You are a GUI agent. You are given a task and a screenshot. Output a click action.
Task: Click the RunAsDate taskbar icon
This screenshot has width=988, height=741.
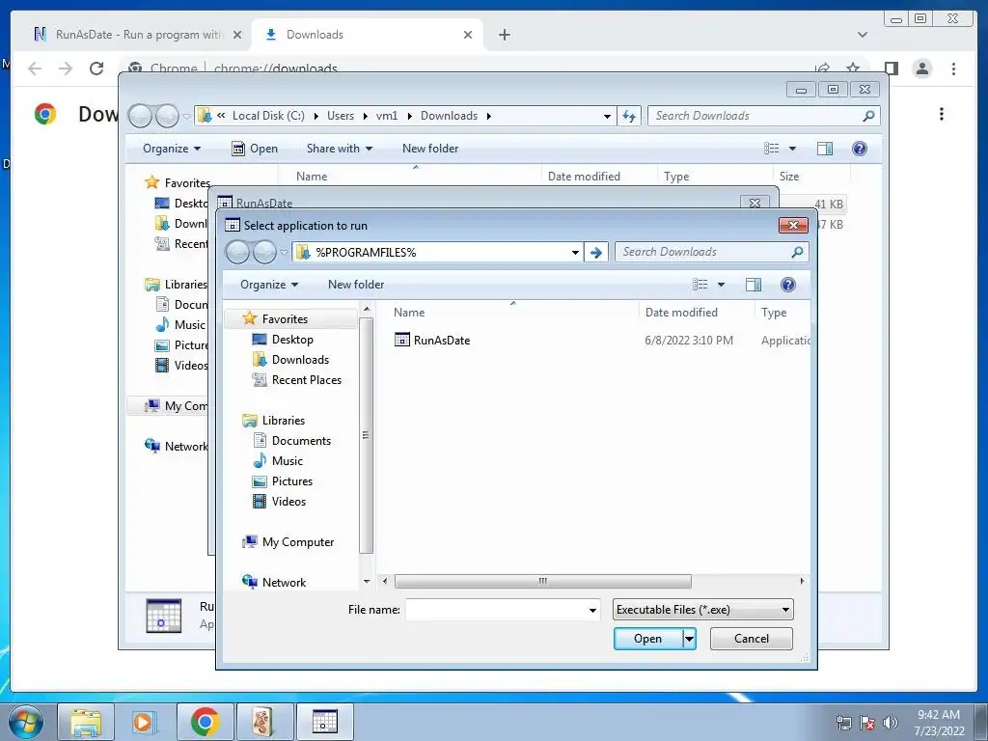324,722
